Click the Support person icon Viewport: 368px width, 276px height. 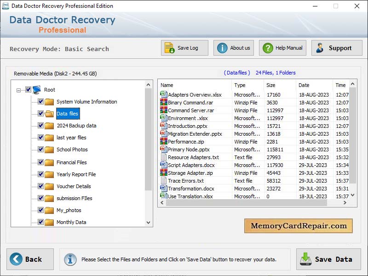point(320,47)
